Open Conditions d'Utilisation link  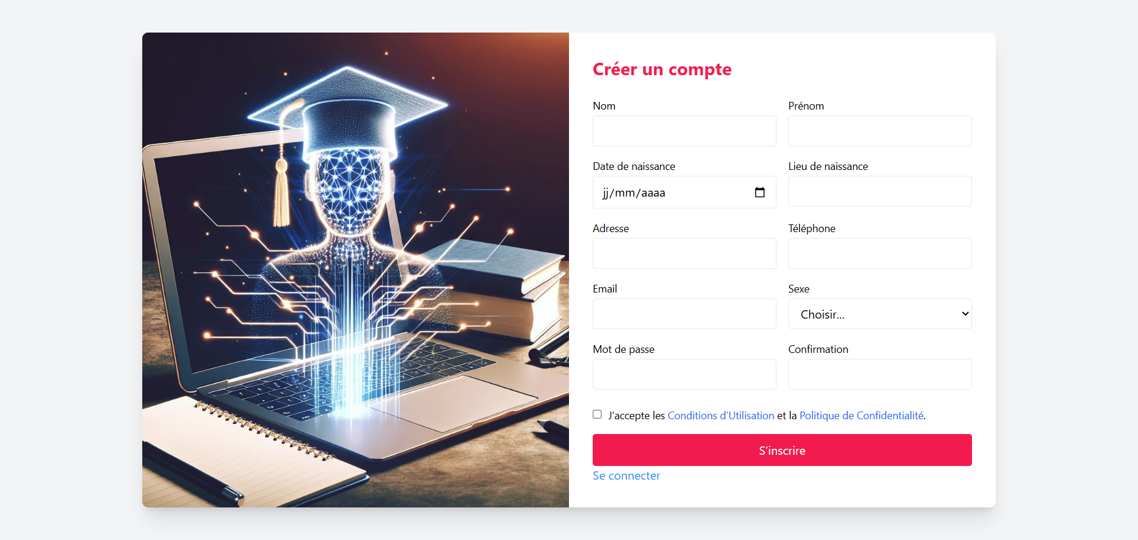click(721, 416)
